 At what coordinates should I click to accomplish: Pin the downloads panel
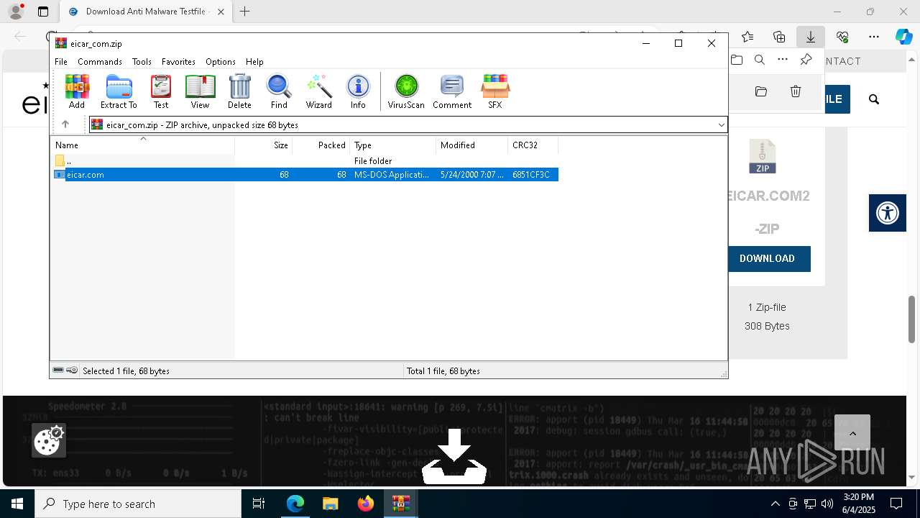tap(806, 60)
